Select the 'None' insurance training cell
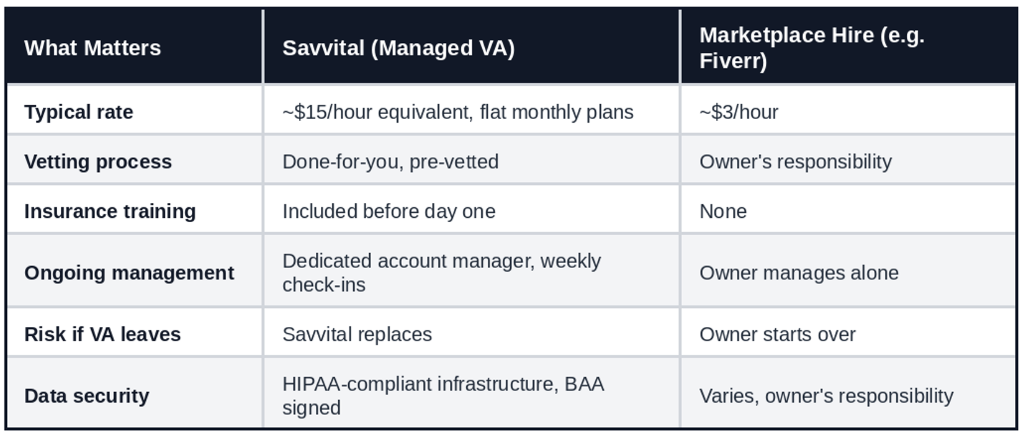 [x=848, y=211]
